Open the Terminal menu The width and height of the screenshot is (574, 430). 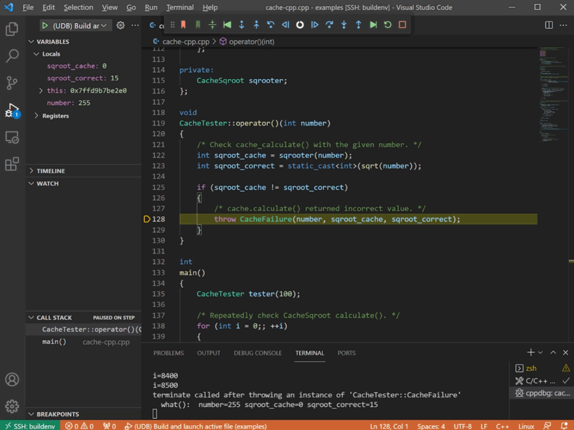[x=180, y=7]
